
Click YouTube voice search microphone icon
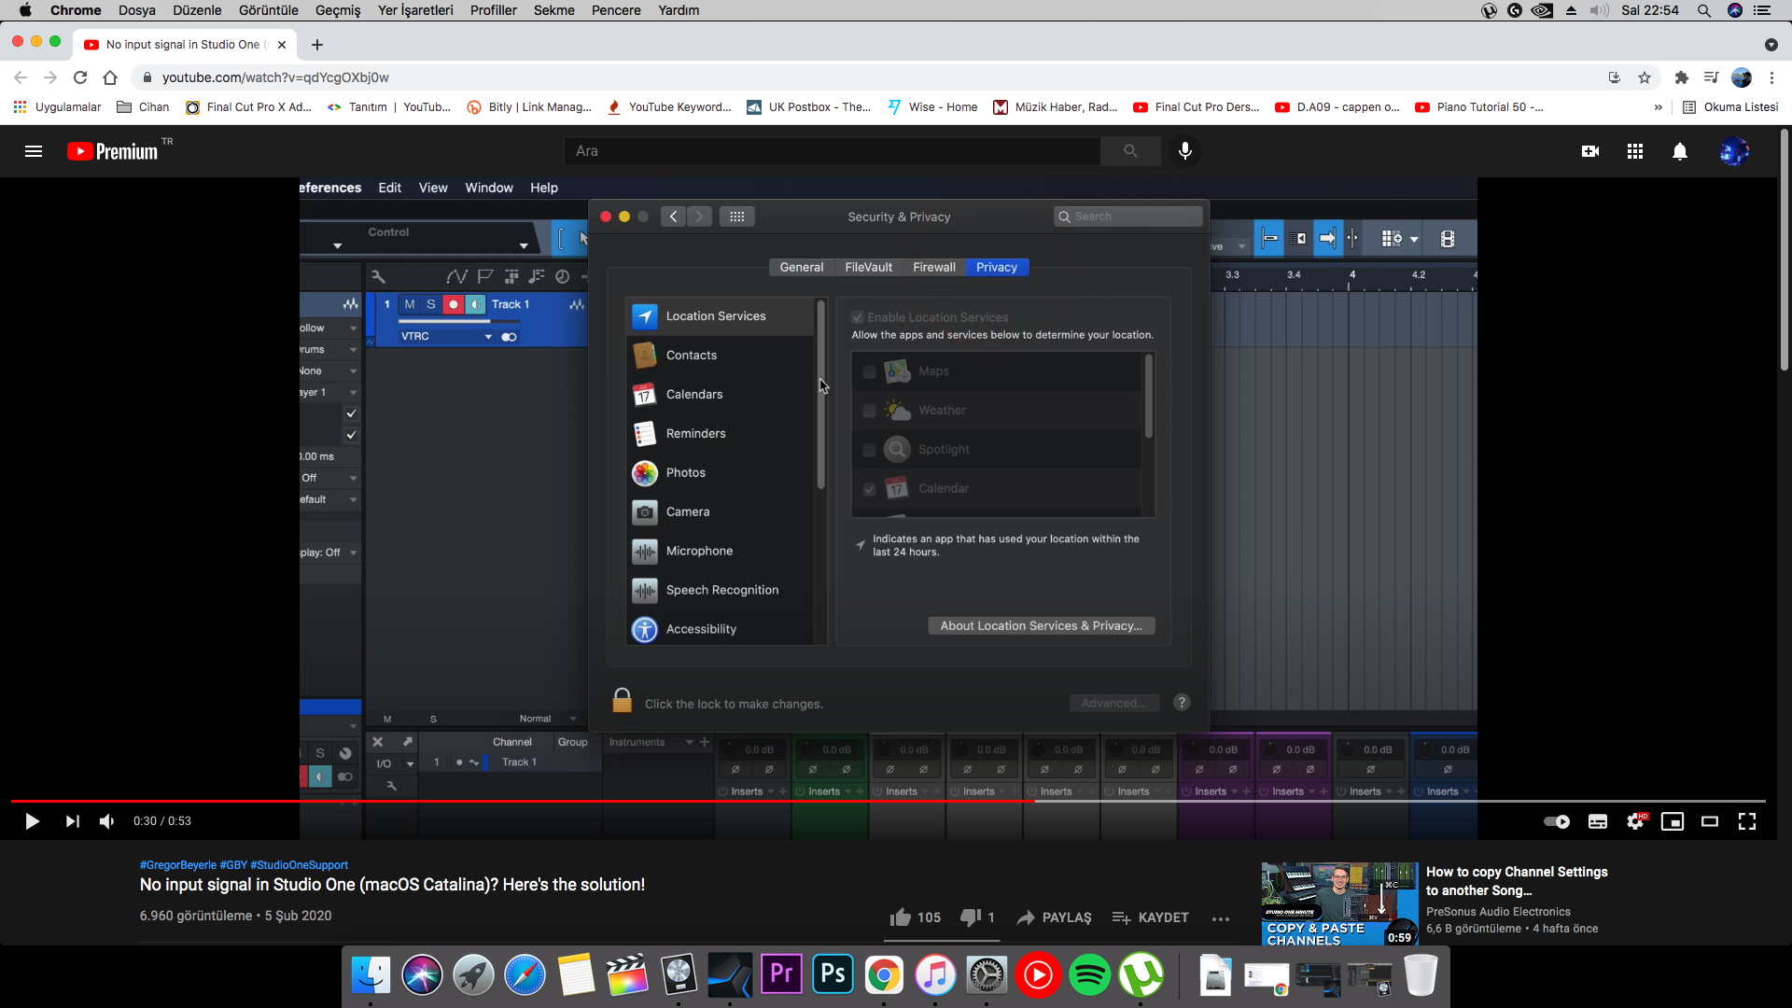(x=1184, y=151)
